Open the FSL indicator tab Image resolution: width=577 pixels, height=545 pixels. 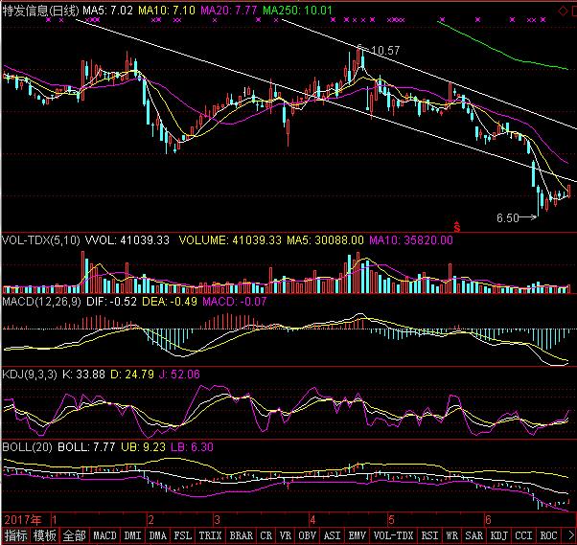(182, 535)
